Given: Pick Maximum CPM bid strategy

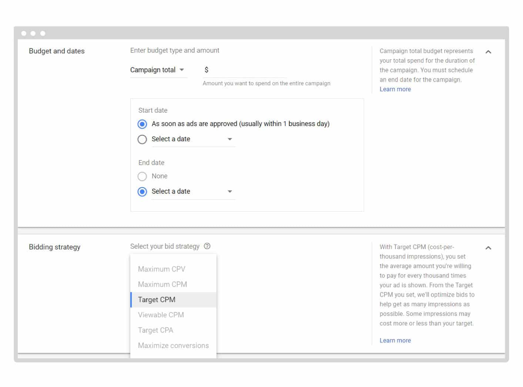Looking at the screenshot, I should 162,284.
